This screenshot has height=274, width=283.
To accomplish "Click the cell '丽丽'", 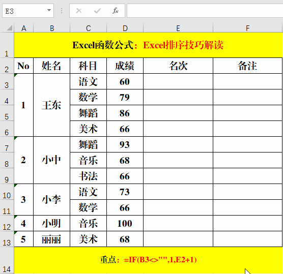I will click(x=51, y=239).
